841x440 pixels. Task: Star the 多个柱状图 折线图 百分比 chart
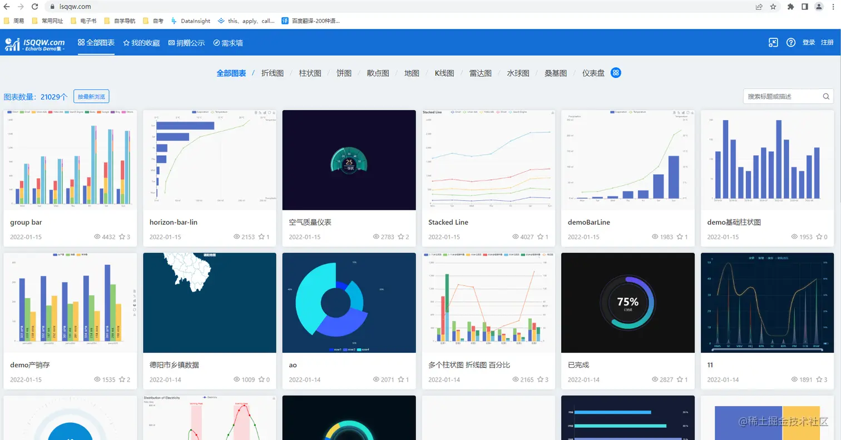[540, 380]
